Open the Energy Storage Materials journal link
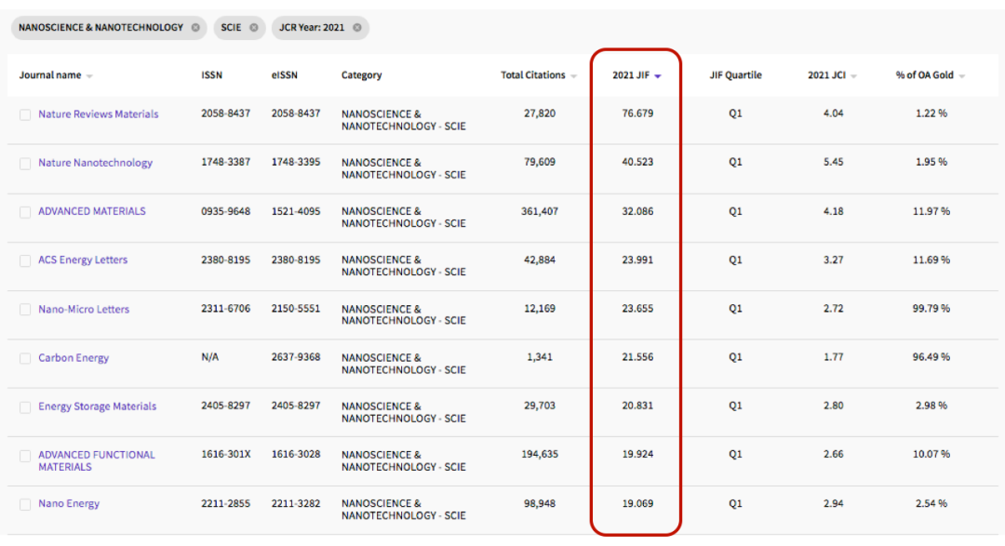Image resolution: width=1005 pixels, height=546 pixels. [98, 406]
